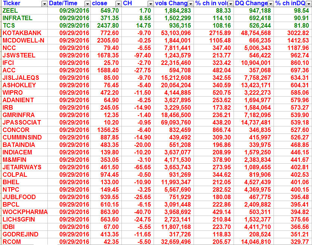Click the KOTAKBANK ticker cell
The height and width of the screenshot is (245, 312).
click(x=22, y=33)
